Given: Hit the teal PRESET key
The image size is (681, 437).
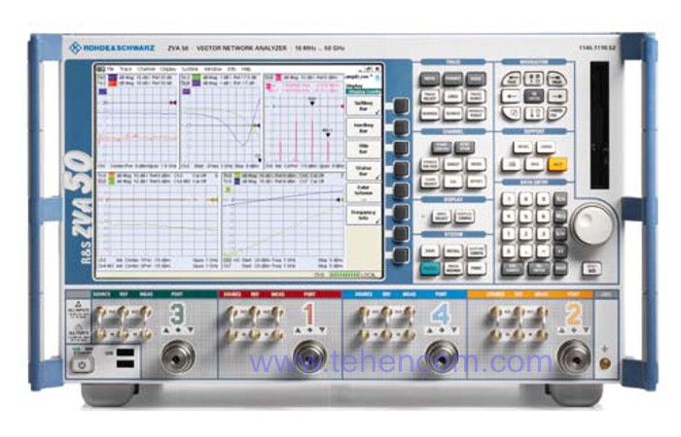Looking at the screenshot, I should 429,269.
